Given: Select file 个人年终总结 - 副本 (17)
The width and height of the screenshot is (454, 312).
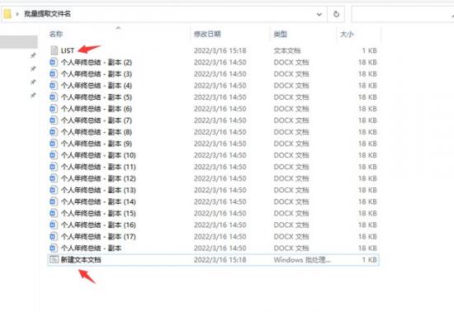Looking at the screenshot, I should point(98,236).
